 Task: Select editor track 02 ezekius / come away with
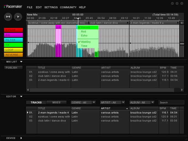tap(105, 117)
